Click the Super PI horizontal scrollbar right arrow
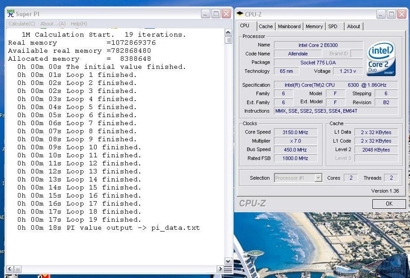Screen dimensions: 410x278 tap(220, 269)
